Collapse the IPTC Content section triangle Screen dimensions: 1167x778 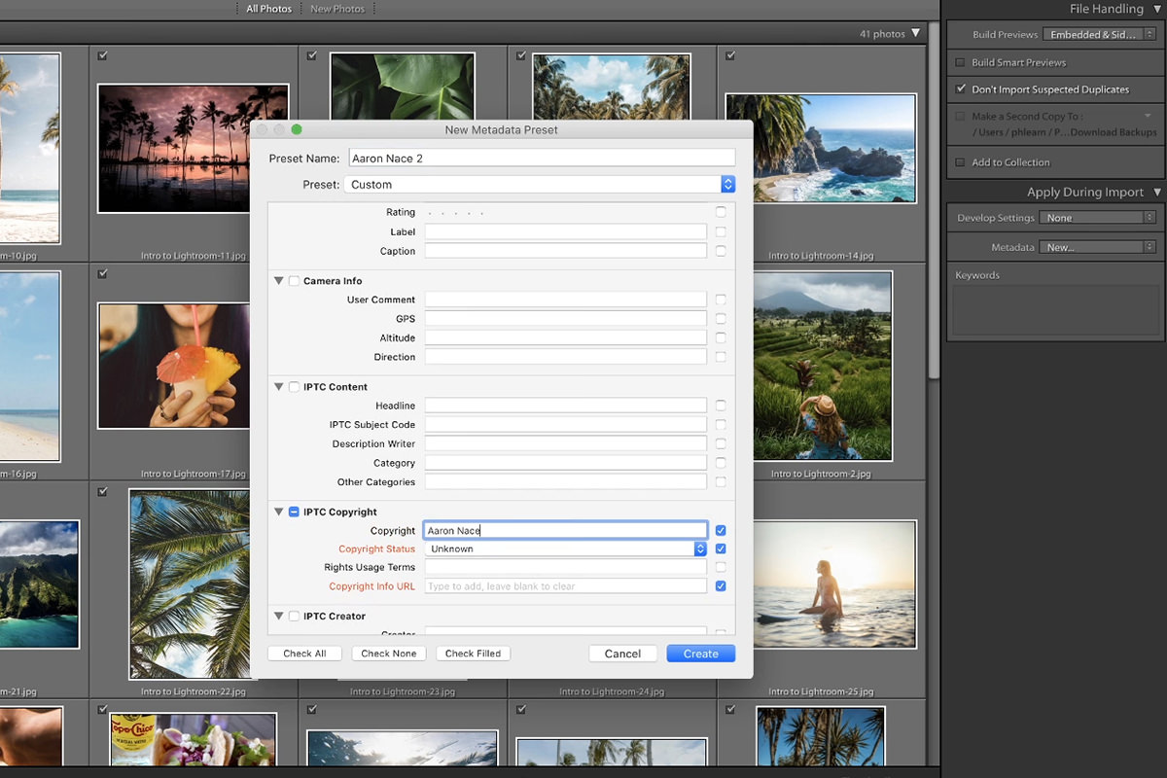coord(279,387)
